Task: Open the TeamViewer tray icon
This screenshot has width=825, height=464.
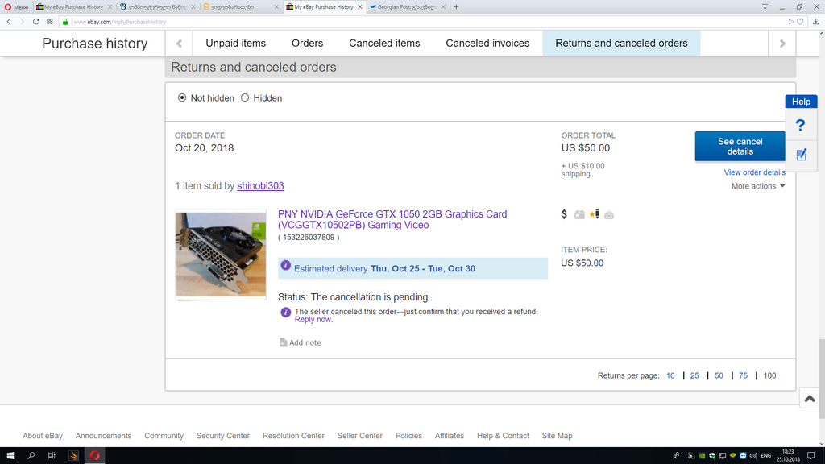Action: [743, 456]
